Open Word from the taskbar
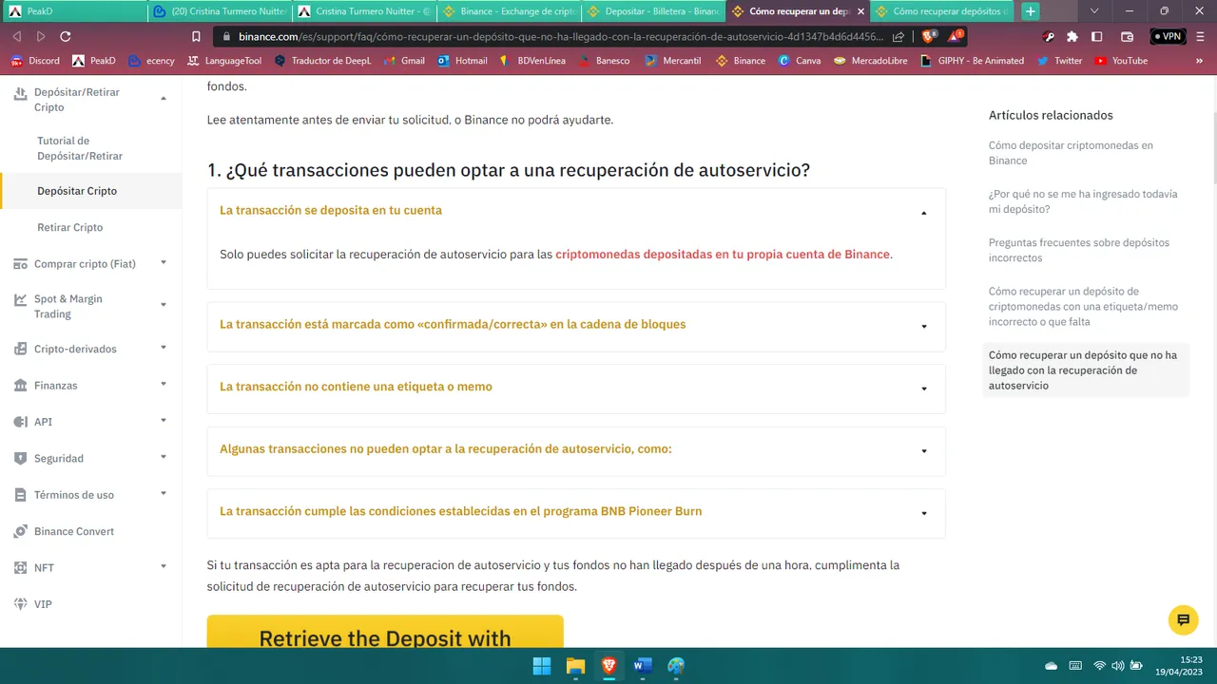 (643, 665)
